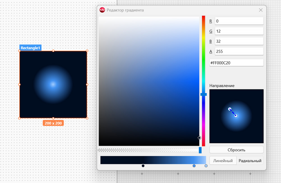Select the dark navy gradient stop

click(143, 166)
